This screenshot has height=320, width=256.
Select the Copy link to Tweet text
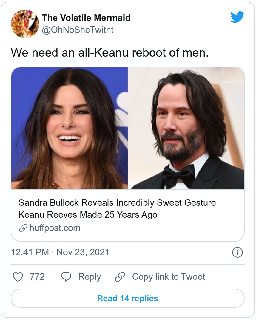coord(169,277)
